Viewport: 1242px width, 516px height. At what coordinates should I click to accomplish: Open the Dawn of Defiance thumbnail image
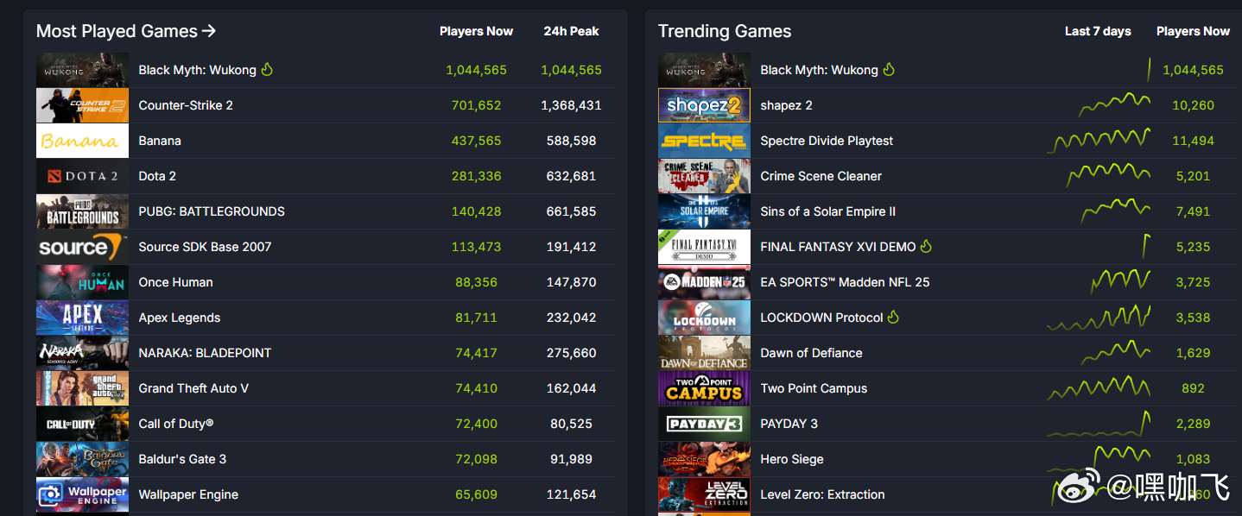(x=704, y=353)
